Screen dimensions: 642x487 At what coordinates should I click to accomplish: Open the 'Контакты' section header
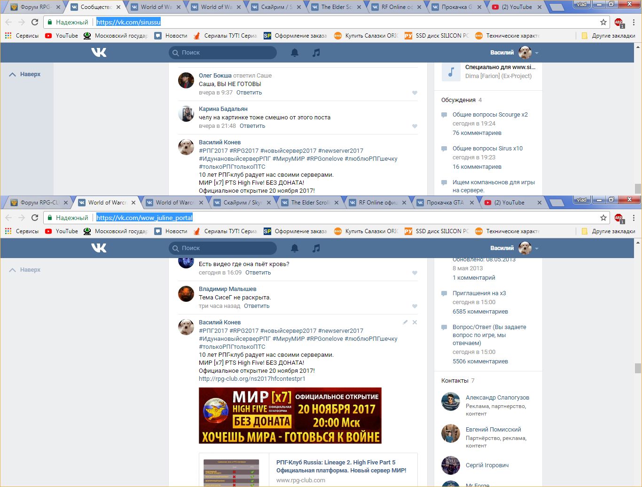[x=455, y=381]
